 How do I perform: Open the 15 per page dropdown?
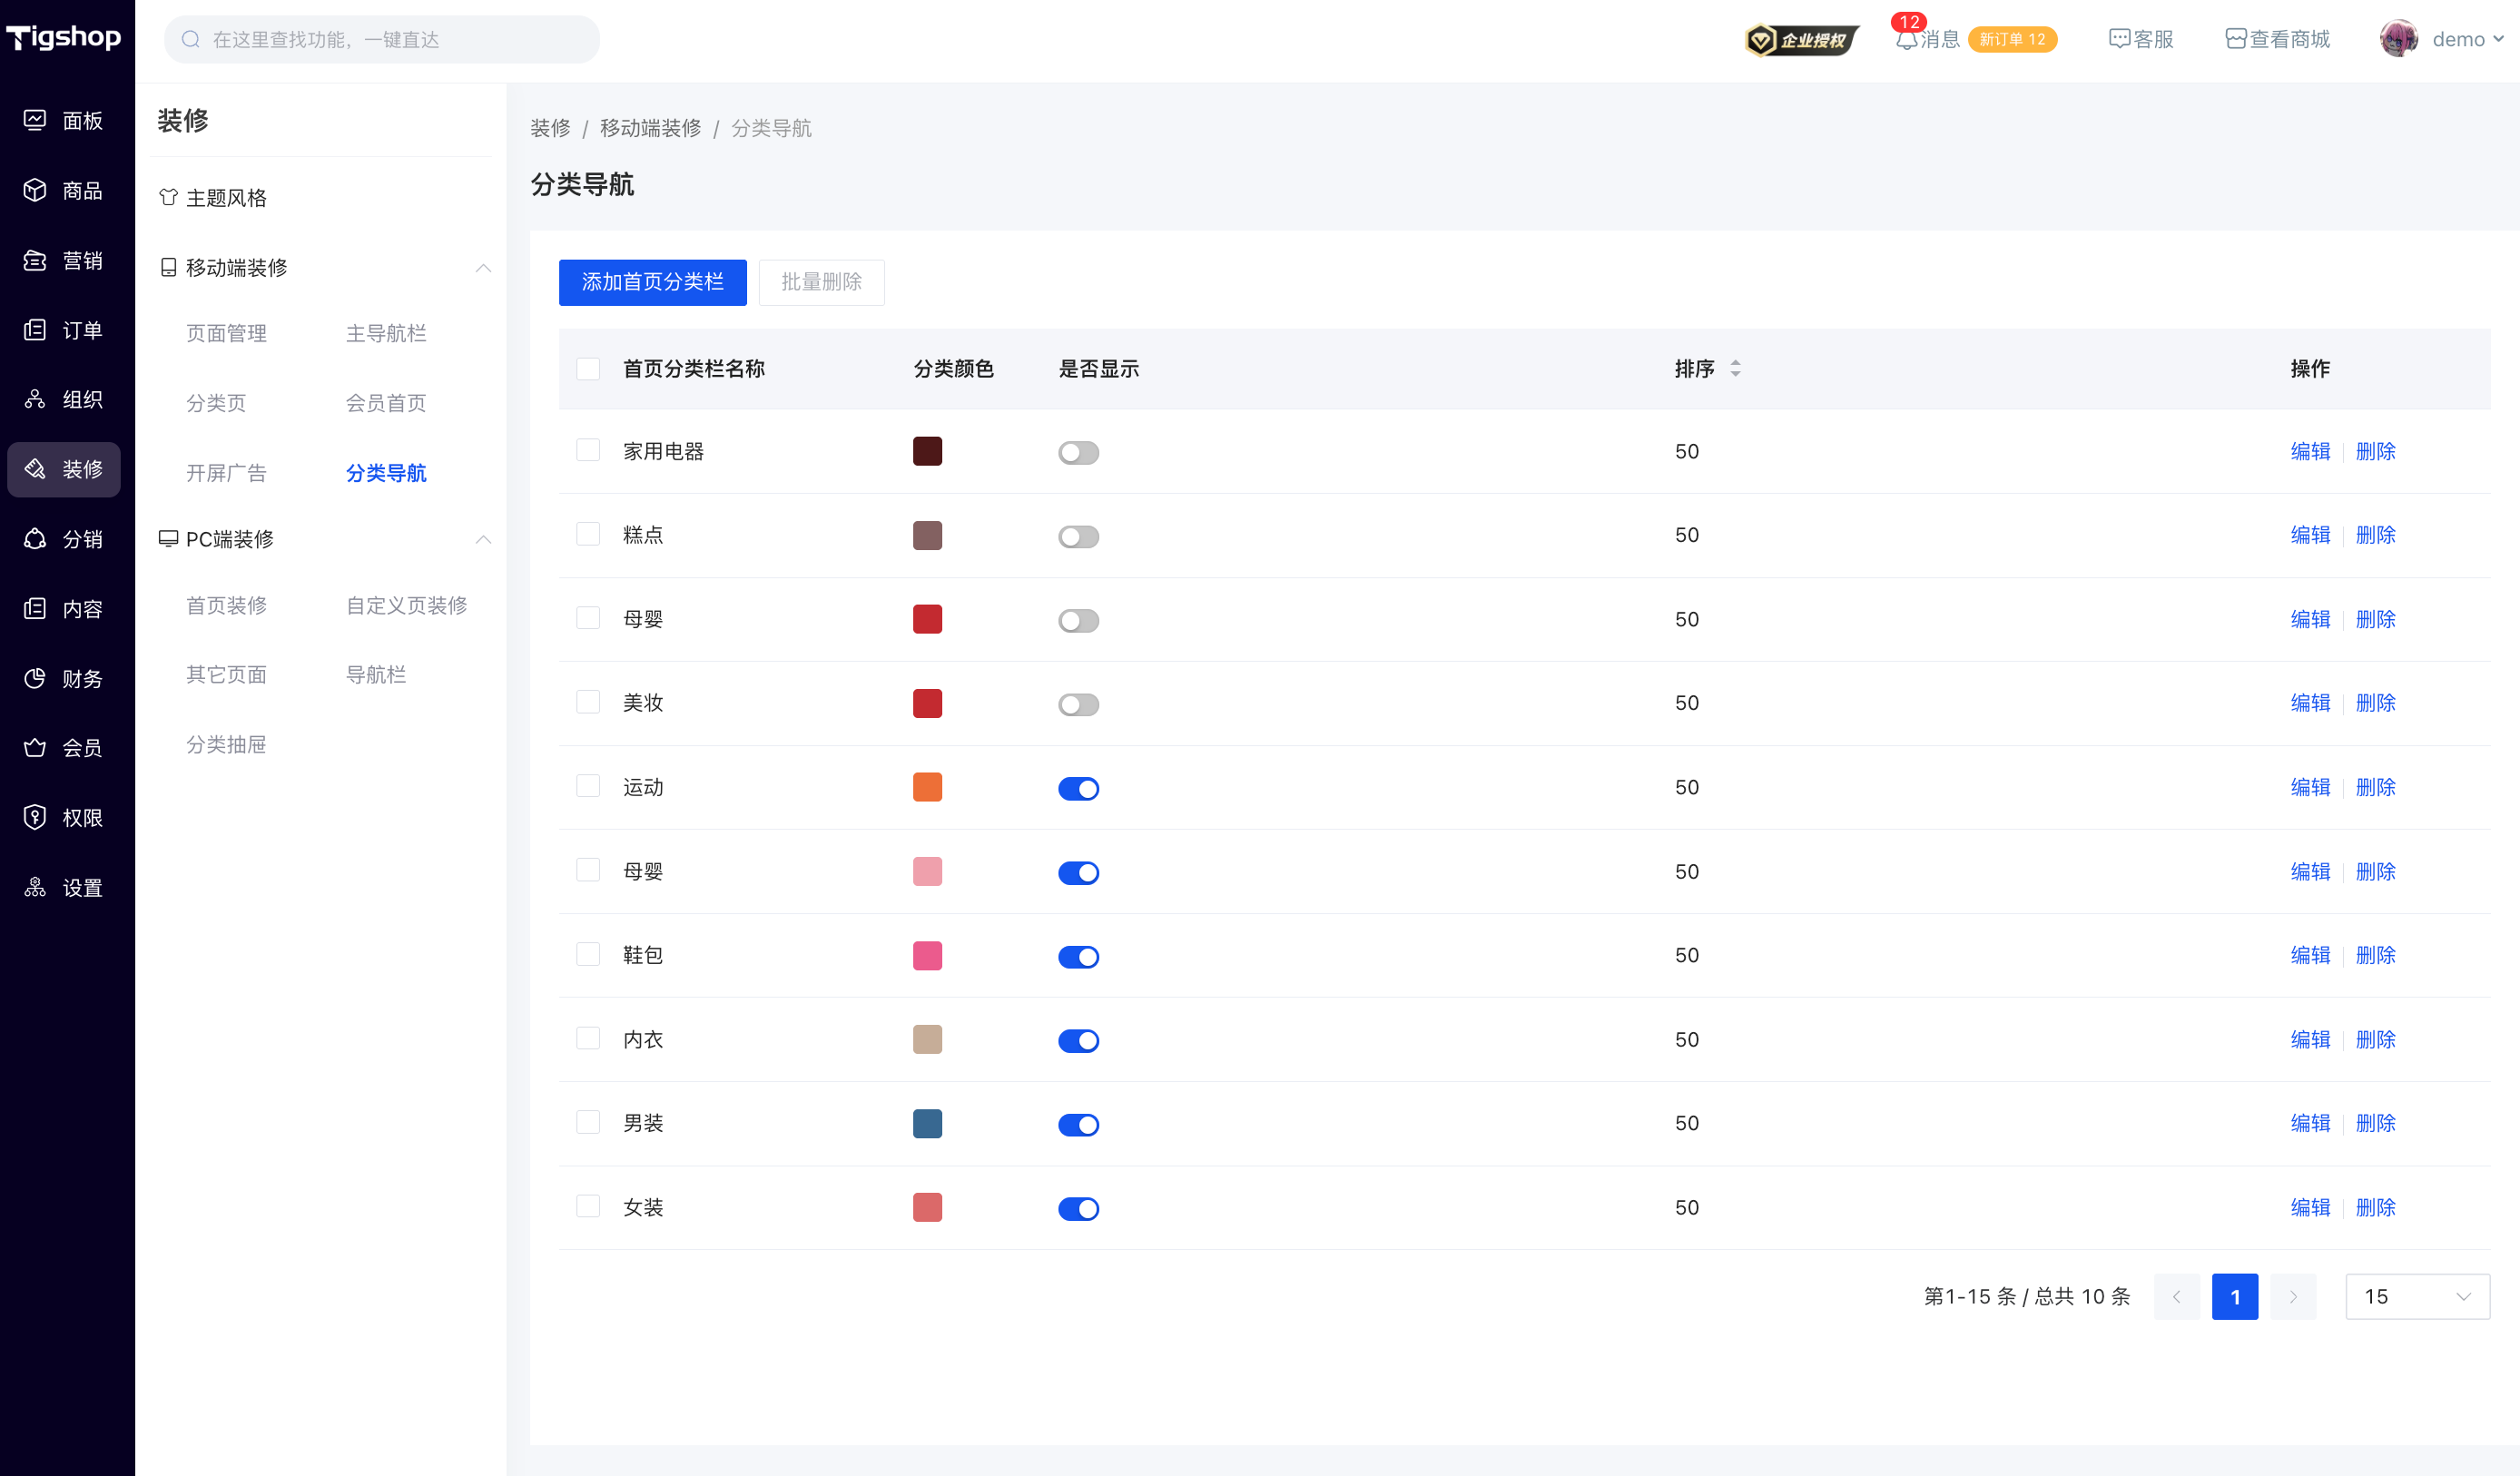pos(2417,1297)
